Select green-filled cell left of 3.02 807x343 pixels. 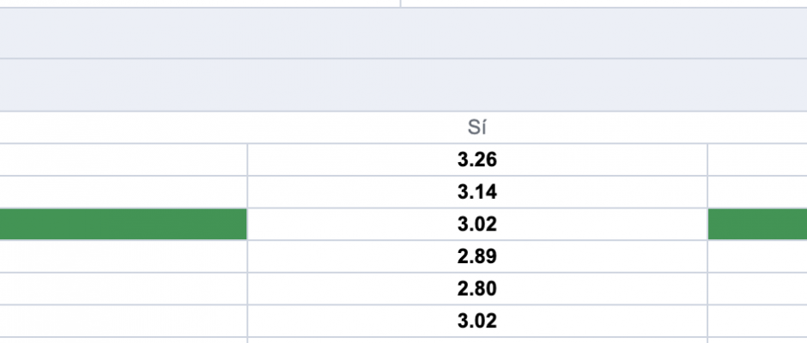[124, 224]
